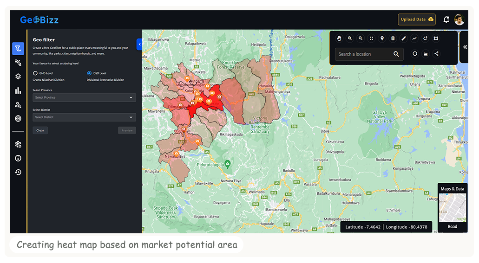Viewport: 479px width, 263px height.
Task: Open the Select District dropdown
Action: click(84, 117)
